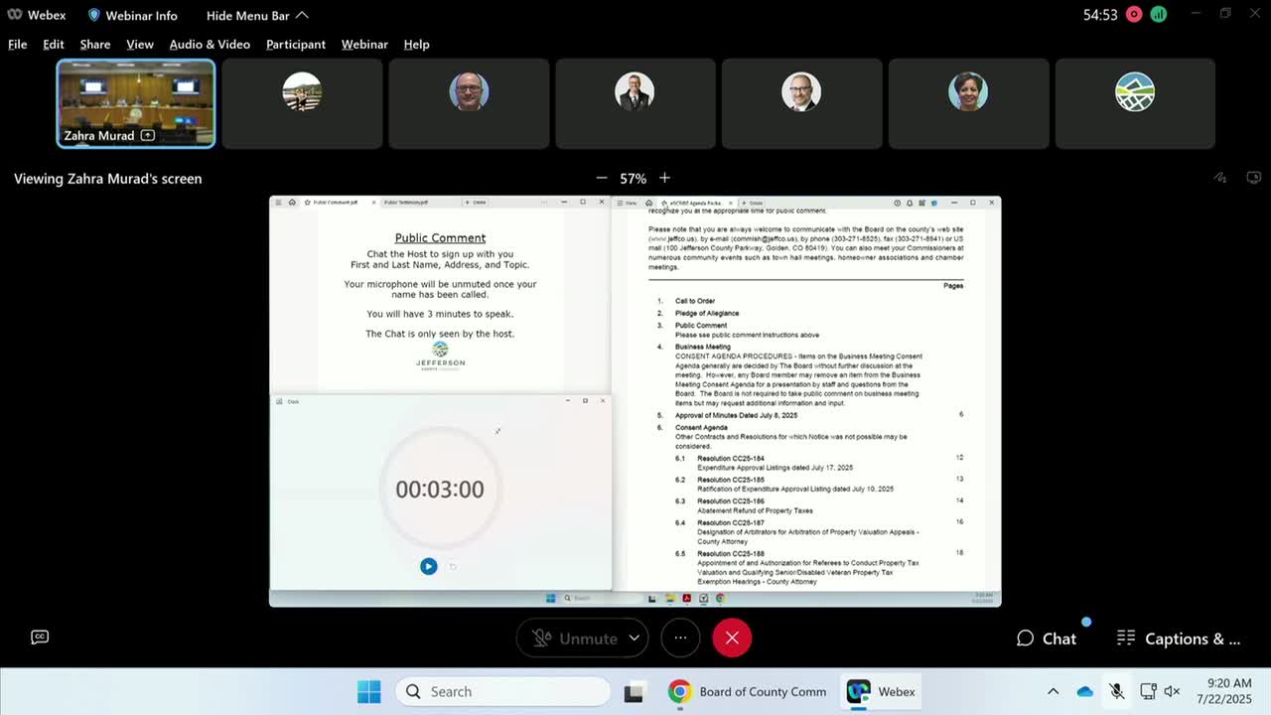1271x715 pixels.
Task: Click the Webex taskbar button
Action: [881, 692]
